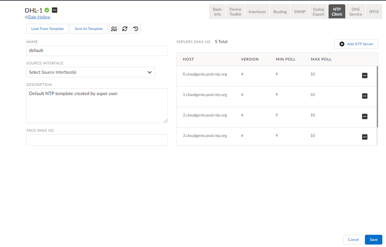The height and width of the screenshot is (247, 386).
Task: Click the blue Save button
Action: point(373,240)
